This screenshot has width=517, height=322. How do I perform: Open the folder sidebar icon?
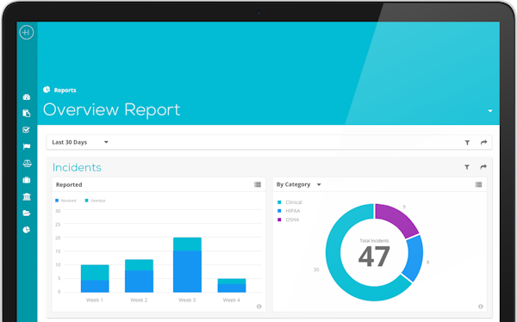tap(27, 214)
